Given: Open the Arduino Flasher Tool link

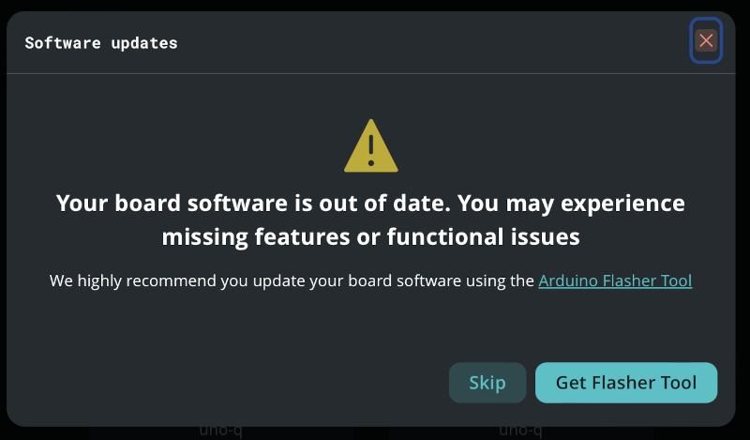Looking at the screenshot, I should (615, 281).
